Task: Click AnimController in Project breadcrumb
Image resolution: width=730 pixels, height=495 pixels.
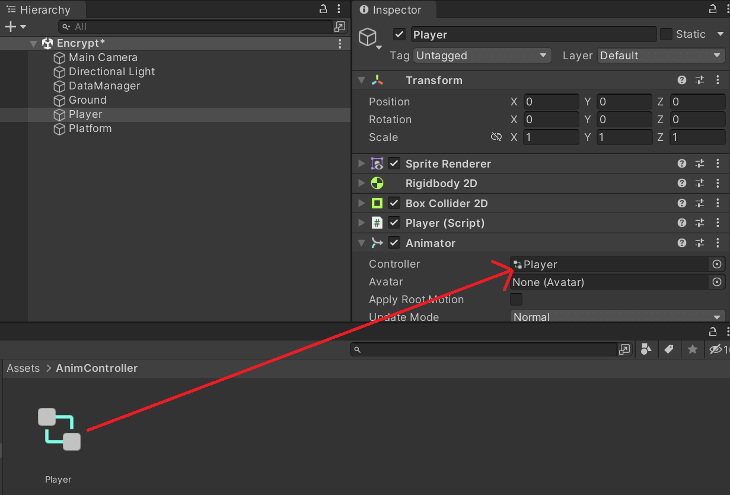Action: pos(97,368)
